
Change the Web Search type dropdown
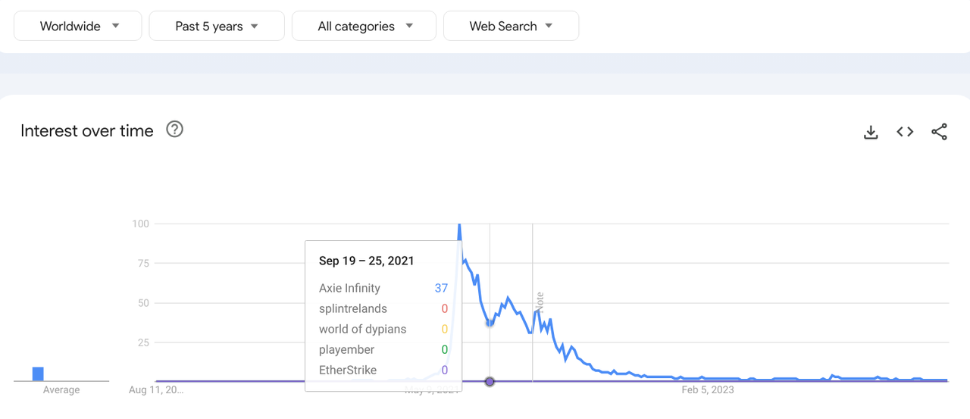(511, 26)
